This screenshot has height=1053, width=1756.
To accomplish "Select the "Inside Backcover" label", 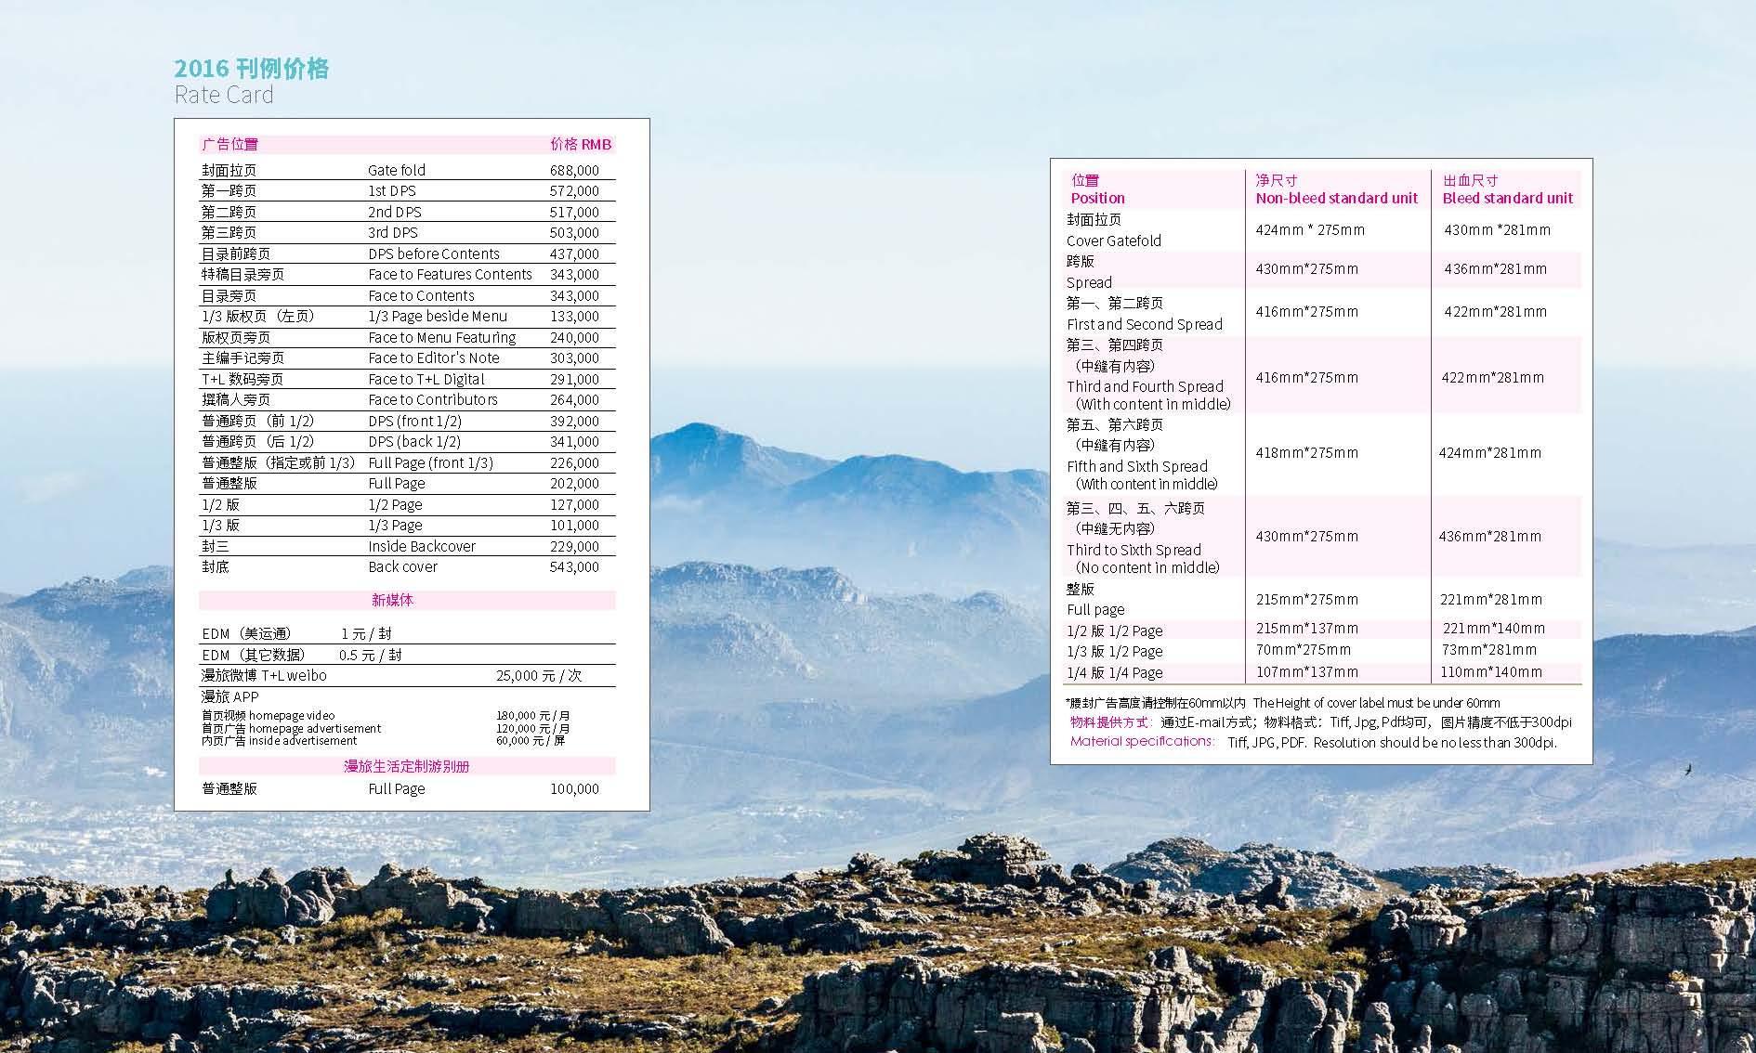I will (421, 547).
